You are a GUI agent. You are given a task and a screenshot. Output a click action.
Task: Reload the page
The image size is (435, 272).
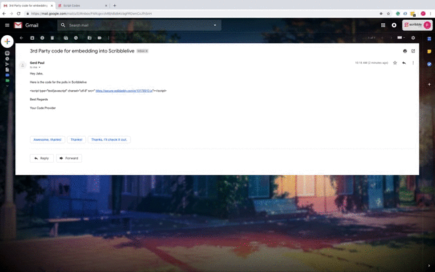point(19,13)
